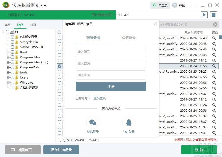The image size is (222, 157).
Task: Click the Program Files folder icon
Action: click(17, 57)
